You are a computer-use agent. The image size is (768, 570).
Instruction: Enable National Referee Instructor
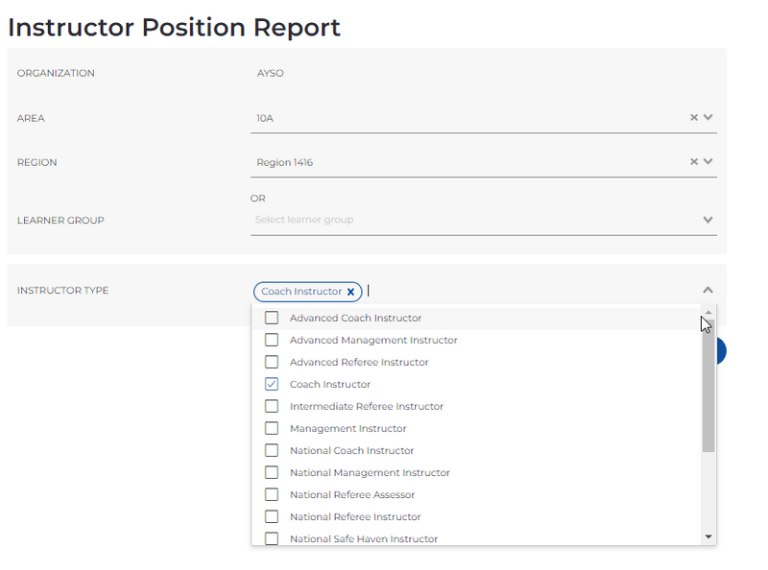click(272, 516)
